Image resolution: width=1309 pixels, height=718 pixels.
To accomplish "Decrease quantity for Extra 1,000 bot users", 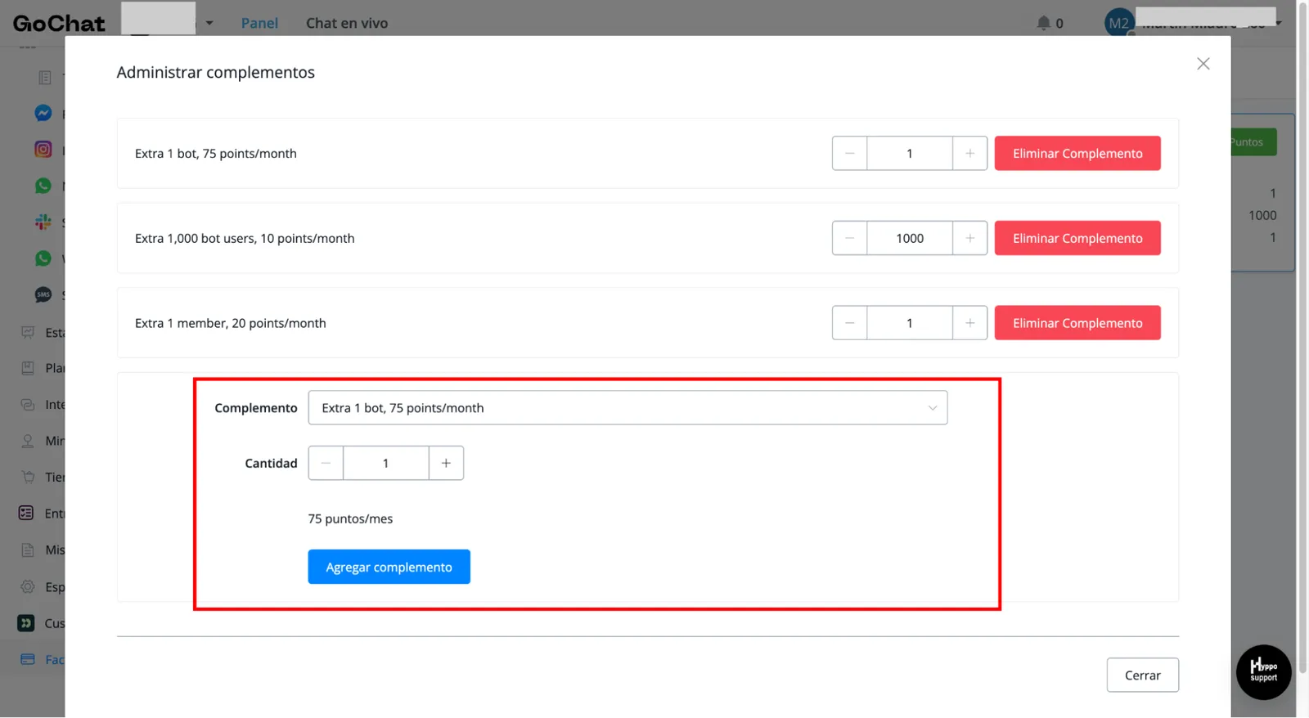I will coord(849,238).
